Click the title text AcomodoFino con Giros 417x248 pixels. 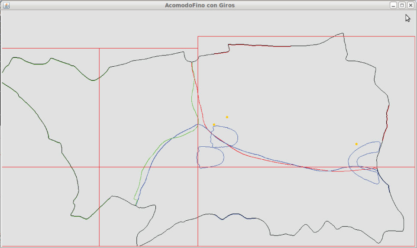(200, 5)
